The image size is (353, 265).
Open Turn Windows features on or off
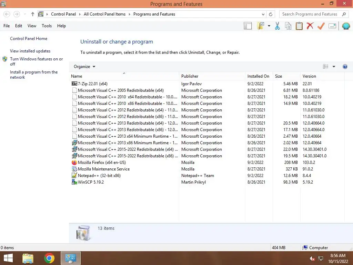pyautogui.click(x=37, y=61)
